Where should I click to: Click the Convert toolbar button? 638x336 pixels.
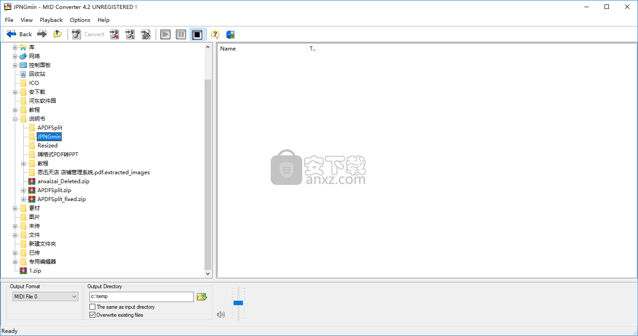coord(88,34)
